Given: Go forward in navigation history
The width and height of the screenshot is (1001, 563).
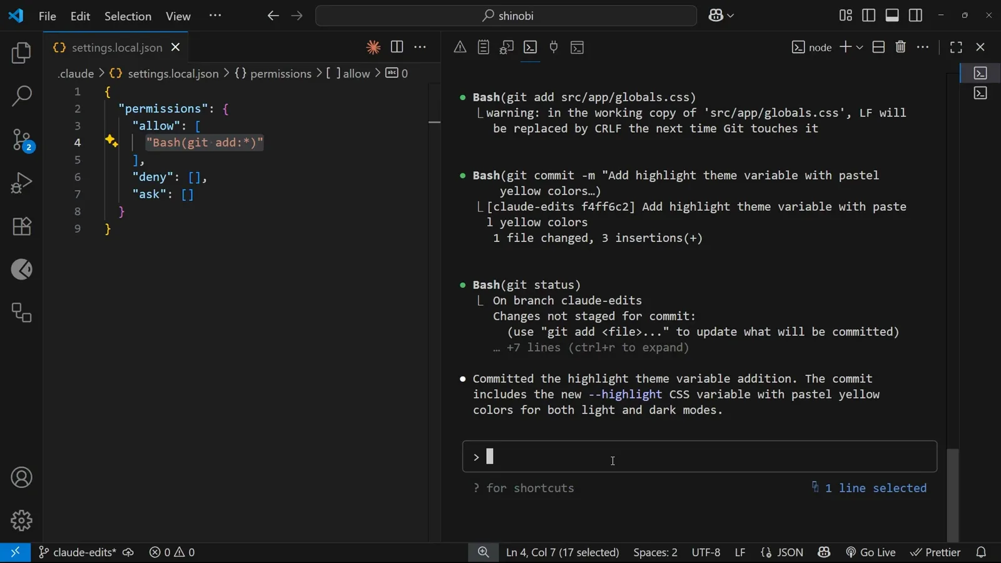Looking at the screenshot, I should [297, 16].
